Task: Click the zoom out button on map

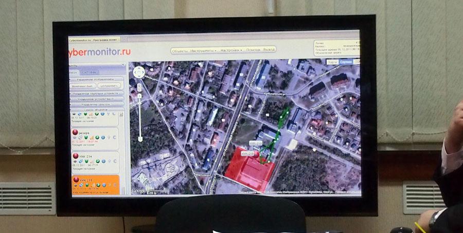Action: point(139,139)
